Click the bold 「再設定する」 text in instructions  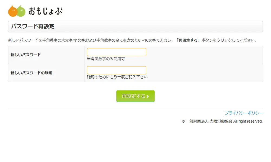click(188, 40)
